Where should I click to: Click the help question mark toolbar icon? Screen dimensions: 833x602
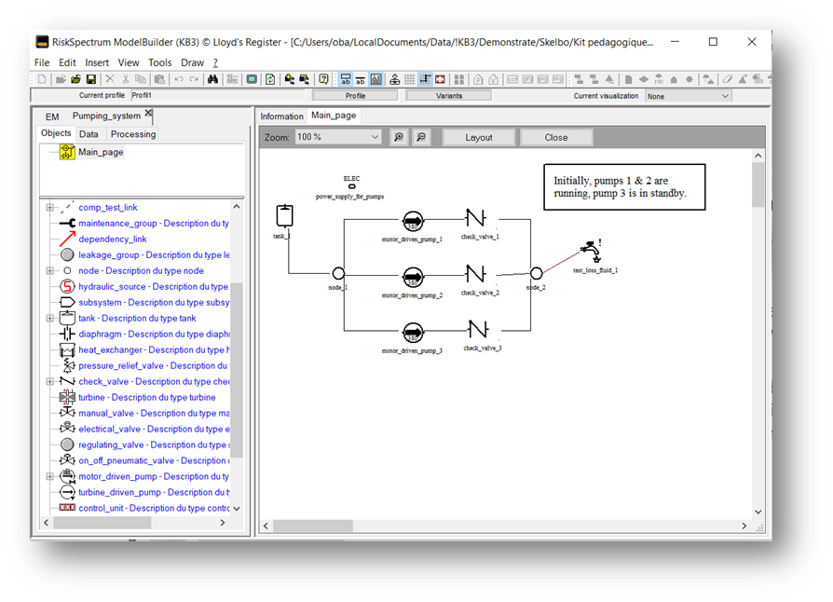[x=323, y=79]
